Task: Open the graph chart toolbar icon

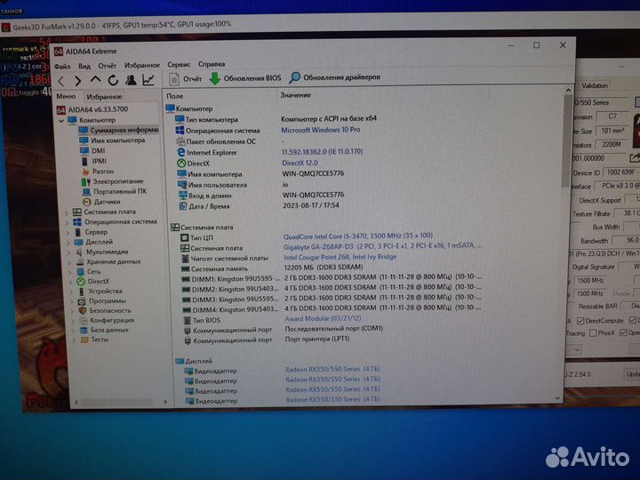Action: (x=148, y=80)
